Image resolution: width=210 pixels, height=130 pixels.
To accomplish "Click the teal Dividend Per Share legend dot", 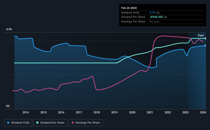I will 37,123.
